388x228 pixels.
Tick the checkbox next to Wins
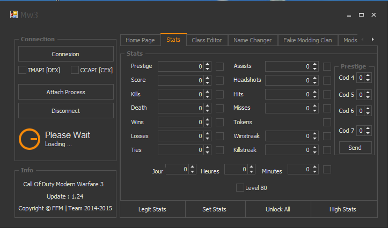pyautogui.click(x=219, y=122)
